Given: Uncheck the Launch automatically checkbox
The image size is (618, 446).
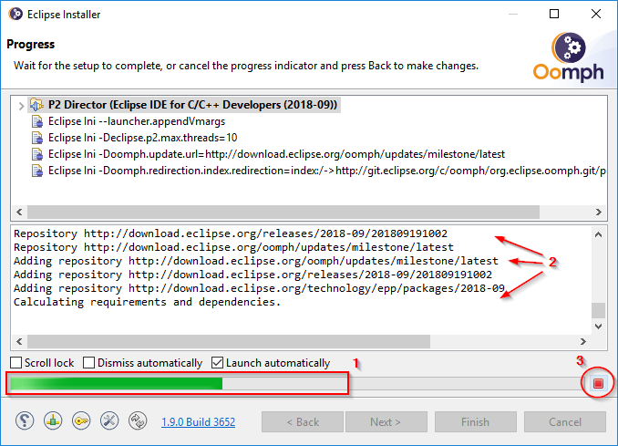Looking at the screenshot, I should click(217, 363).
